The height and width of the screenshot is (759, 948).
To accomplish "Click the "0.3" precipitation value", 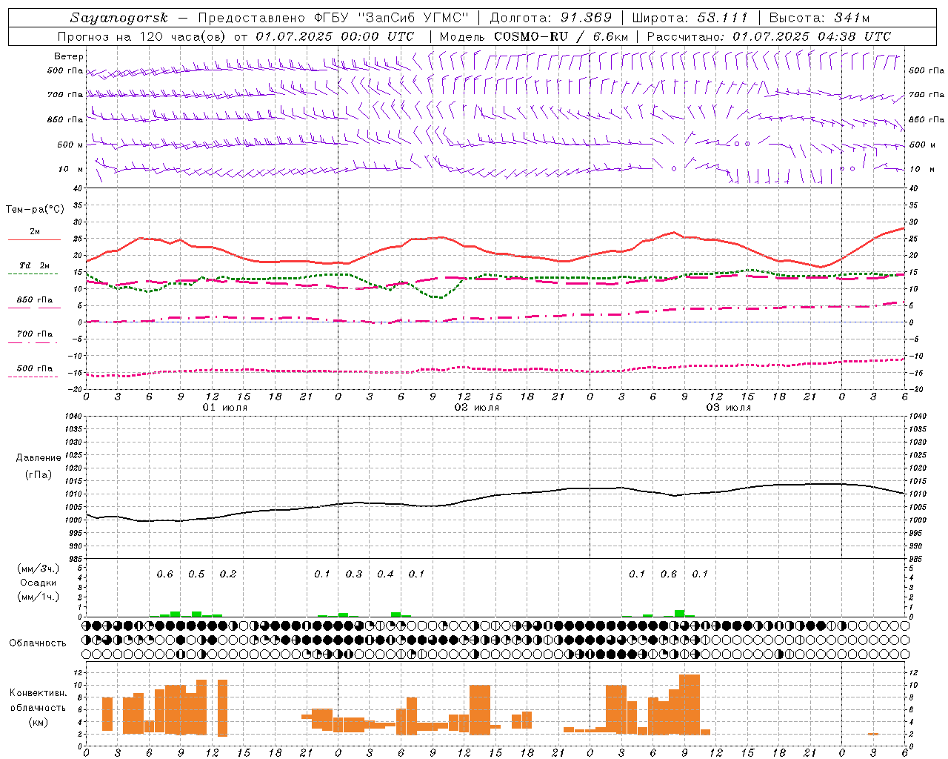I will (x=354, y=574).
